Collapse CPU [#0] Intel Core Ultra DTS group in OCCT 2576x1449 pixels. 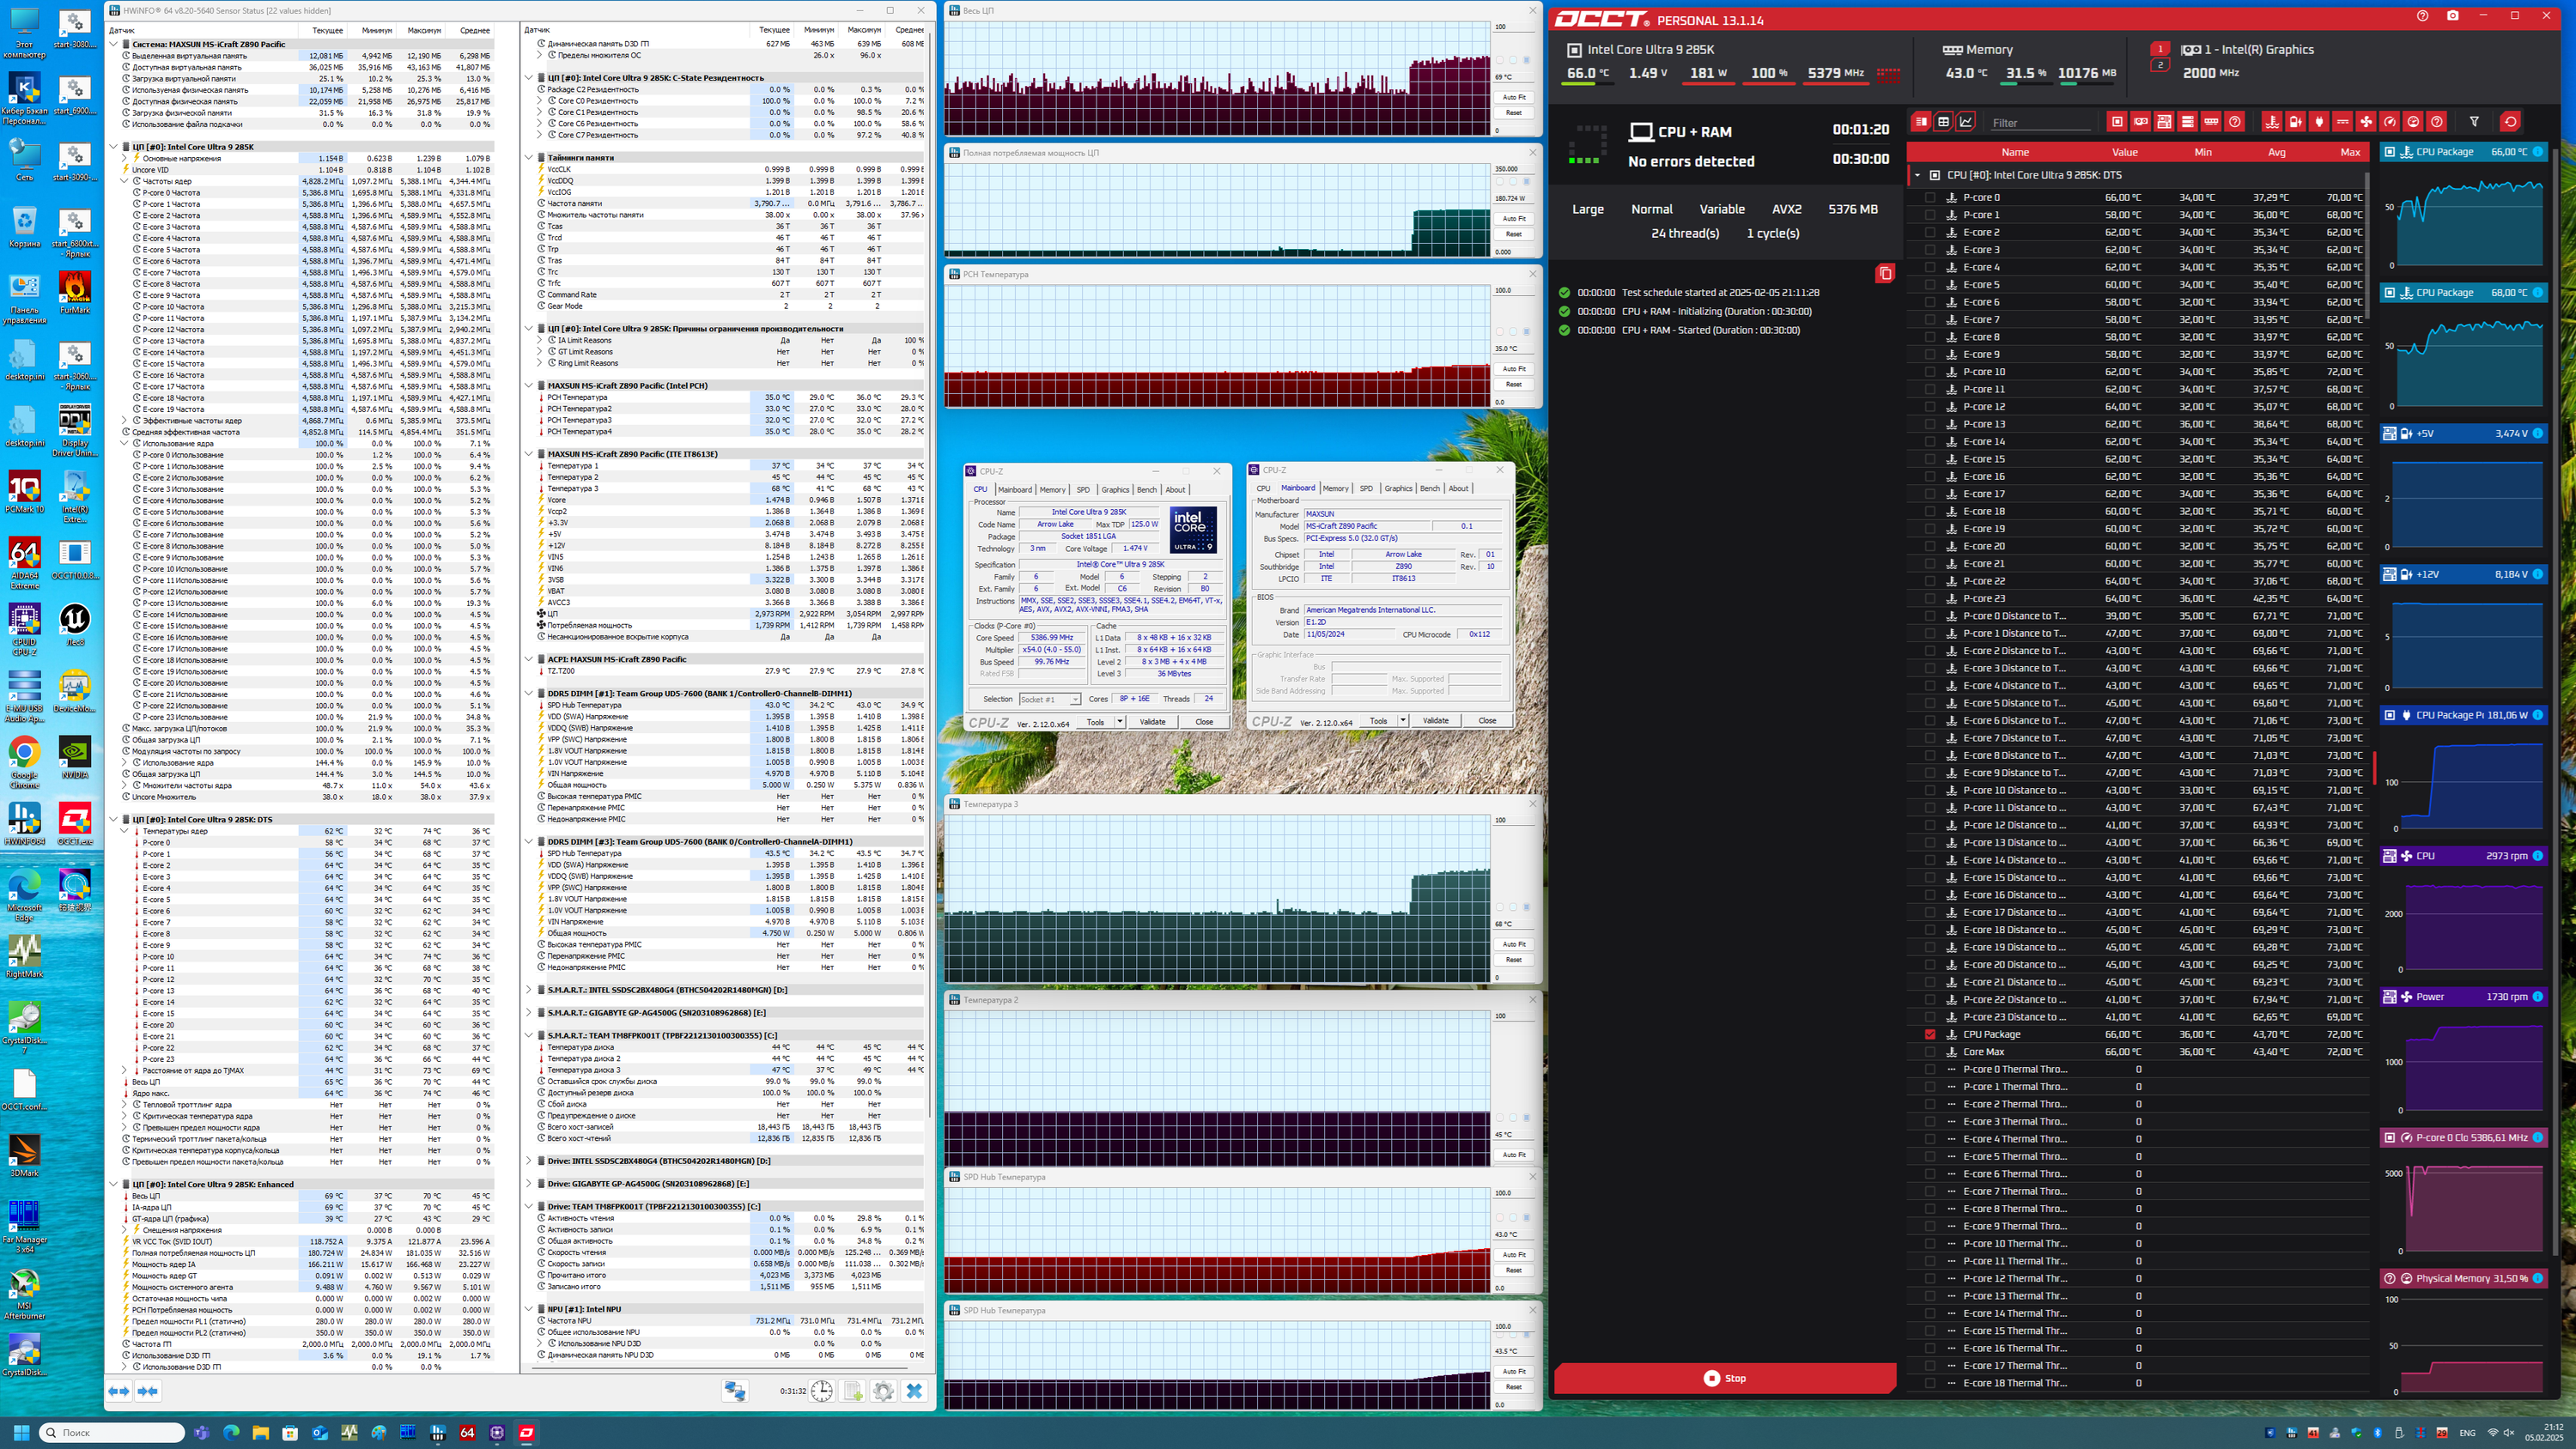(1917, 175)
